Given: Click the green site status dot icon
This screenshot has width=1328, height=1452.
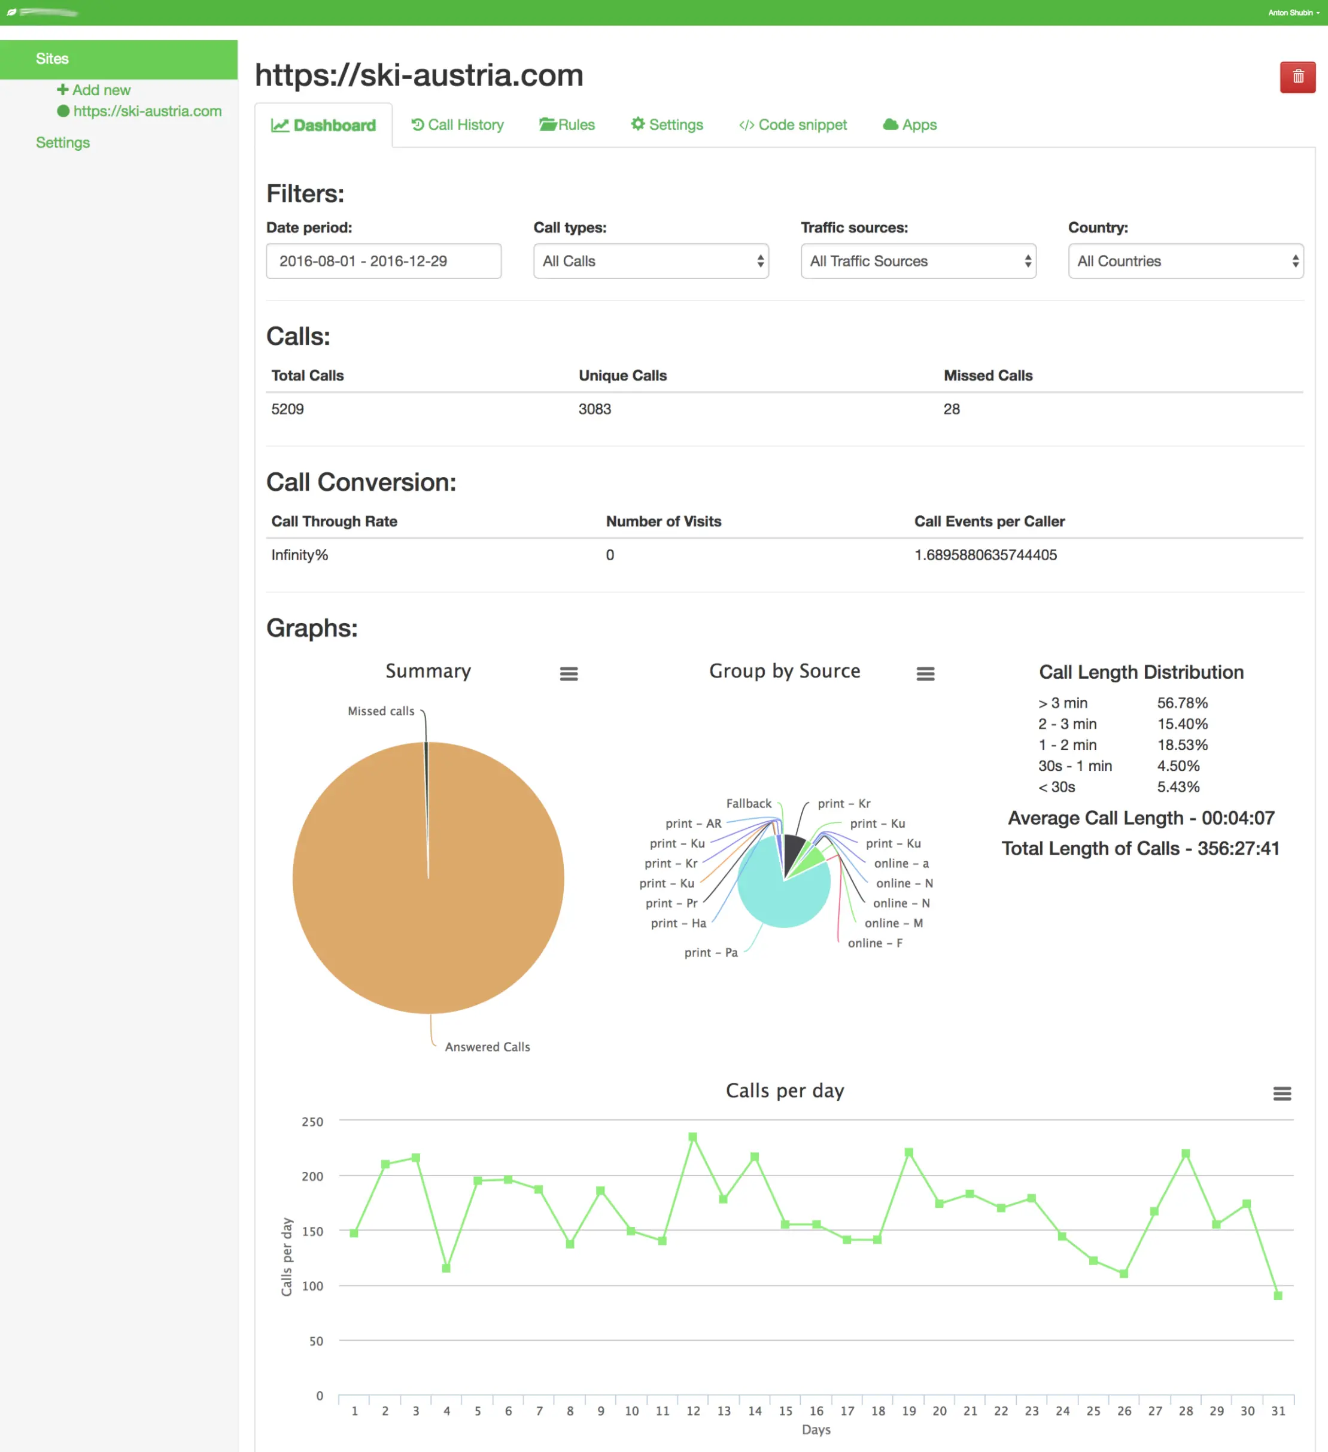Looking at the screenshot, I should [x=63, y=111].
